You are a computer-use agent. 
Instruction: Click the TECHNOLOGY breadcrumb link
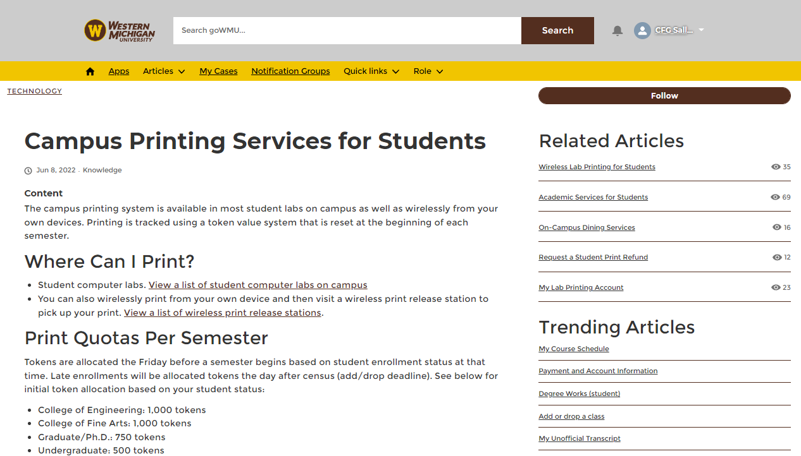[35, 91]
